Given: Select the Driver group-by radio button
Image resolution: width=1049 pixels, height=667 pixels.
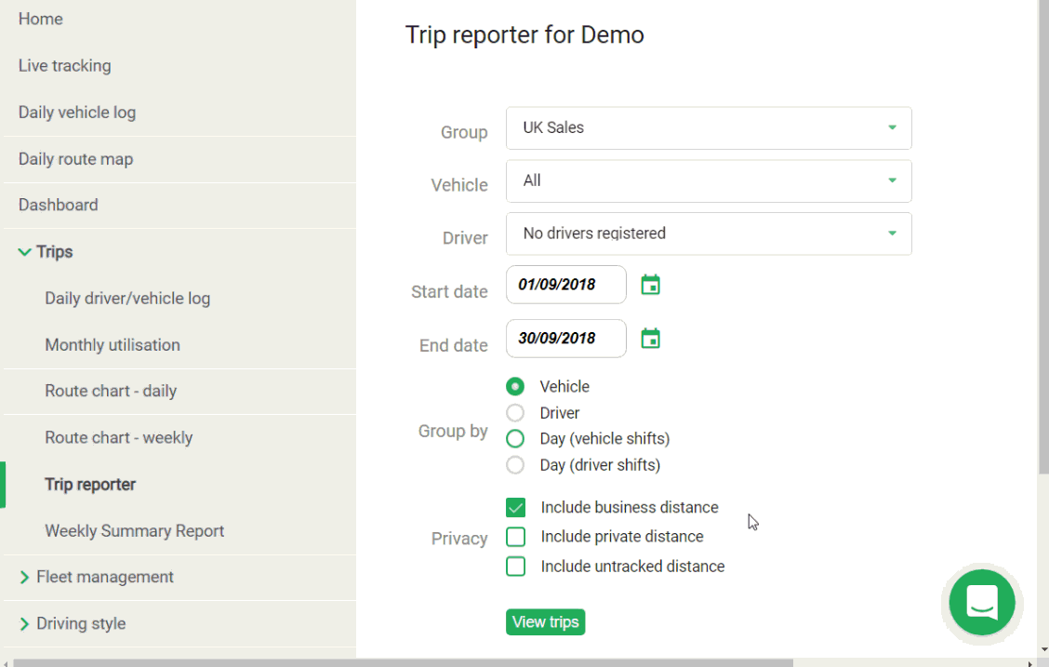Looking at the screenshot, I should [x=515, y=413].
